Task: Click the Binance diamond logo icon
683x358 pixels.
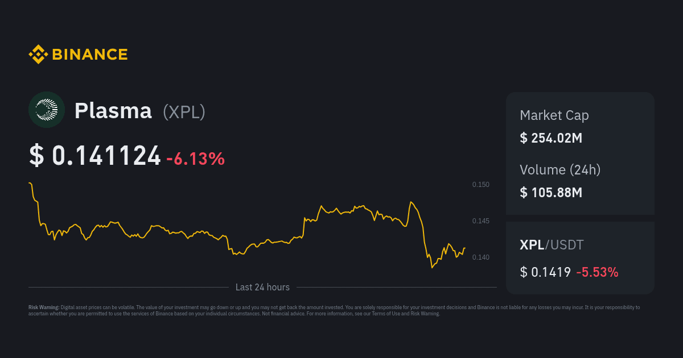Action: click(38, 55)
